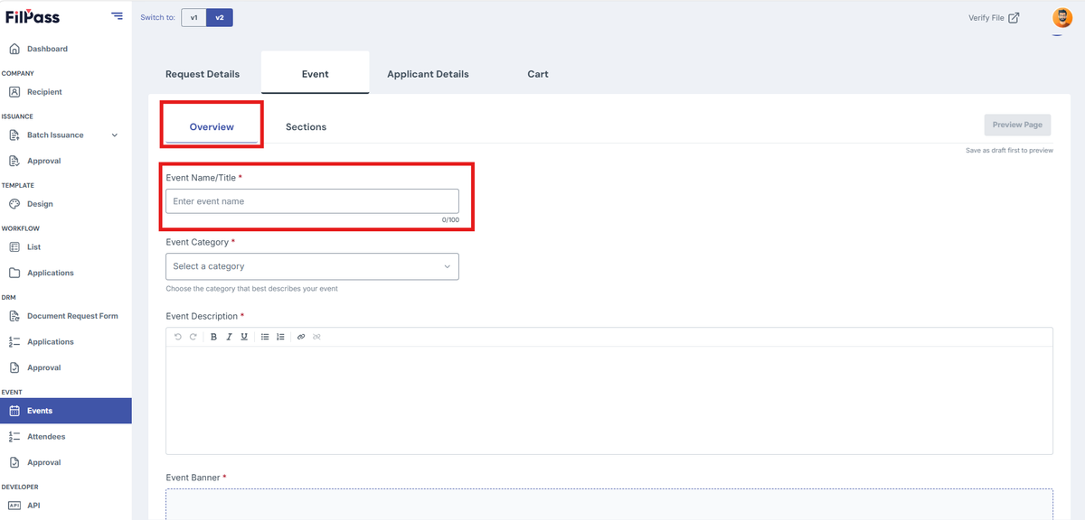Click inside the Event Description text area

point(609,400)
